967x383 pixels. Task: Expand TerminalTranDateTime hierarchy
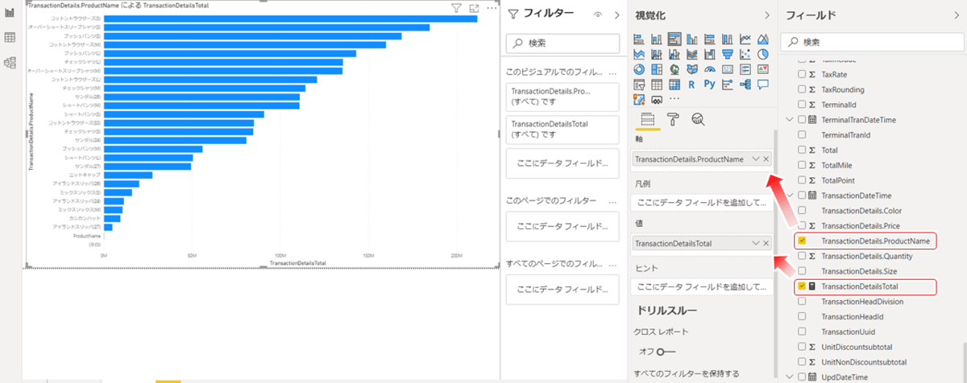click(789, 119)
